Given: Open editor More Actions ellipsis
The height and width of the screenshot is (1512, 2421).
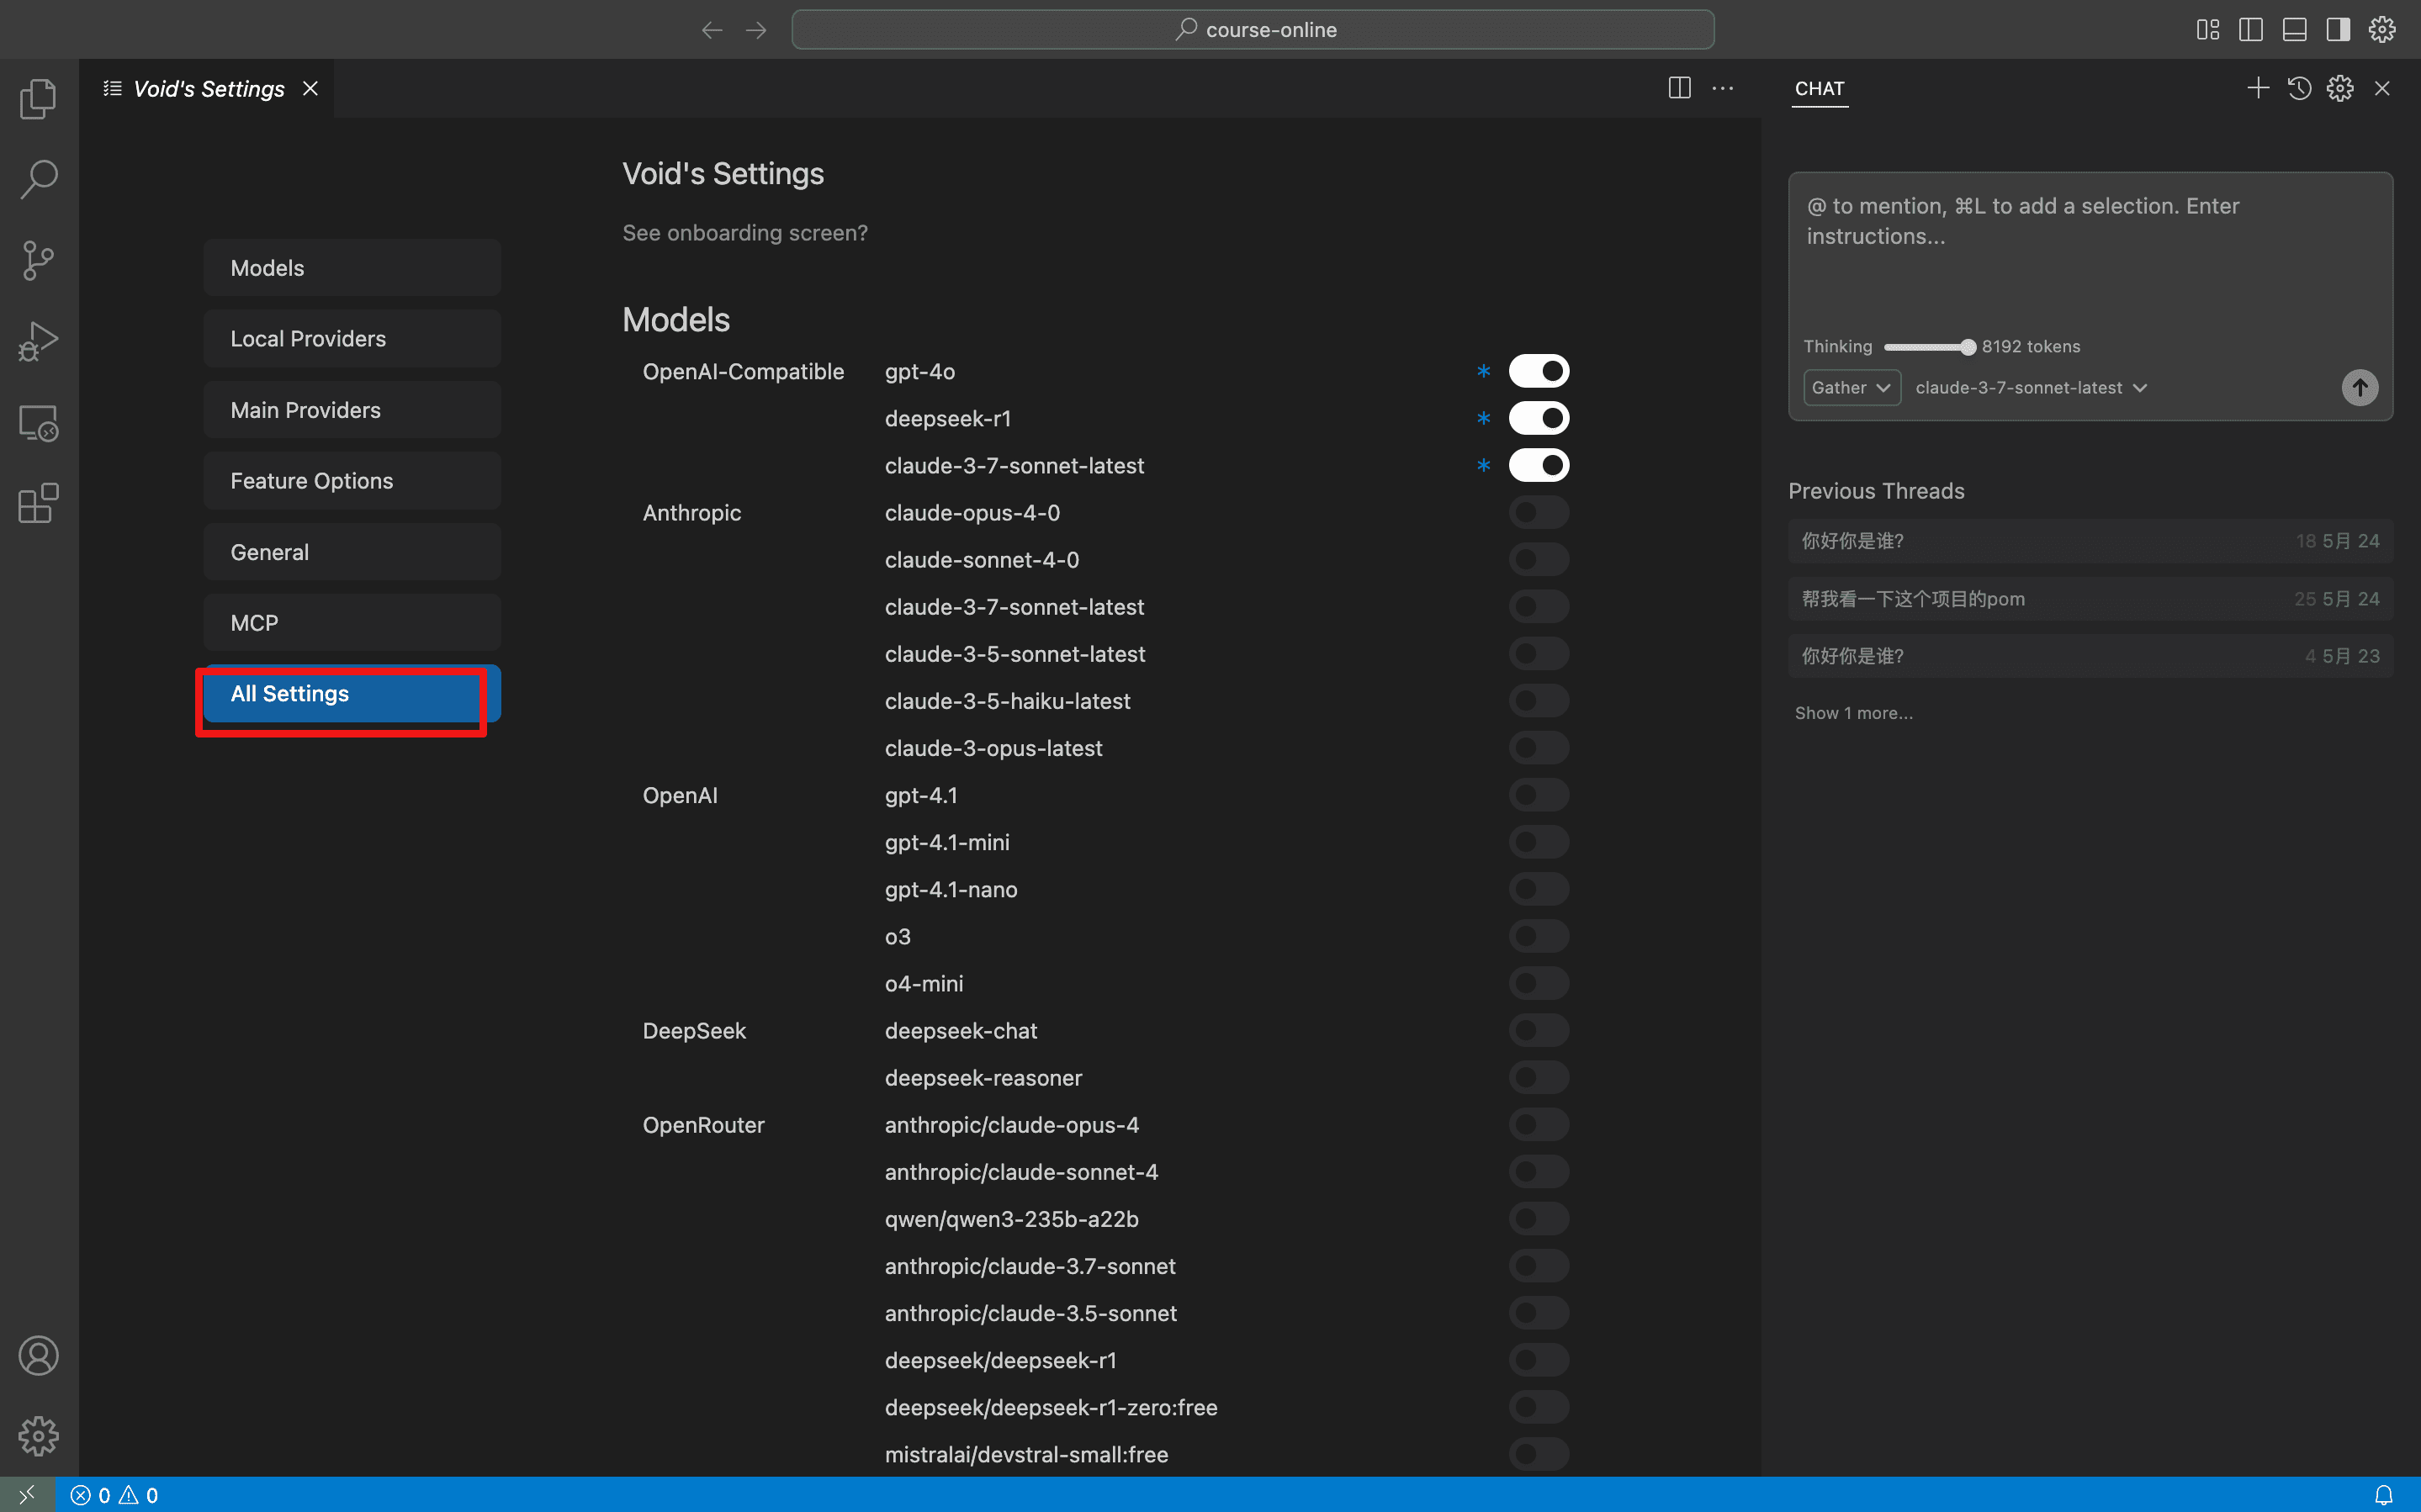Looking at the screenshot, I should (1723, 88).
